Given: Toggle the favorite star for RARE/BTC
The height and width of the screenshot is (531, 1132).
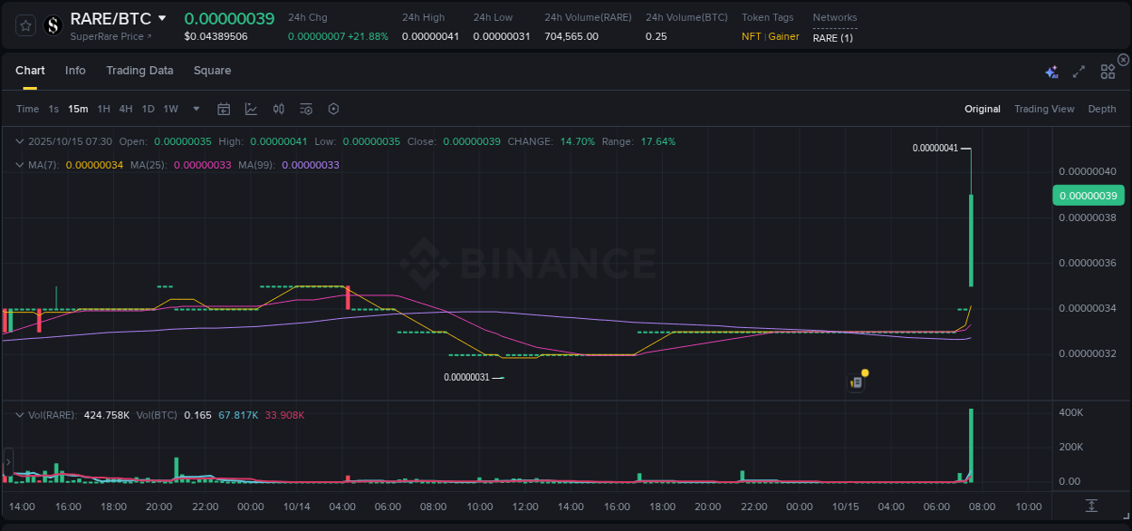Looking at the screenshot, I should pyautogui.click(x=24, y=25).
